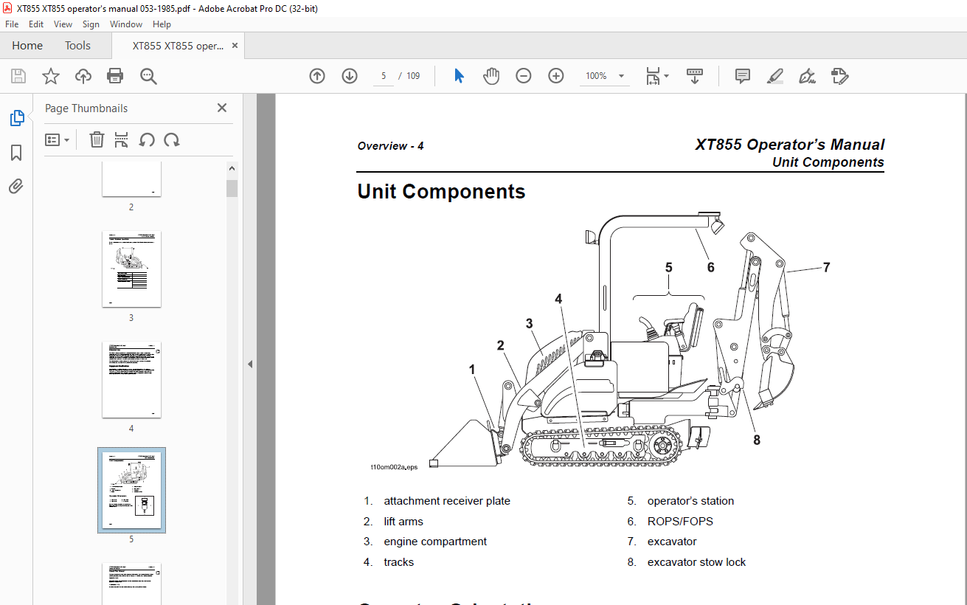Viewport: 967px width, 605px height.
Task: Rotate the page clockwise
Action: pos(172,139)
